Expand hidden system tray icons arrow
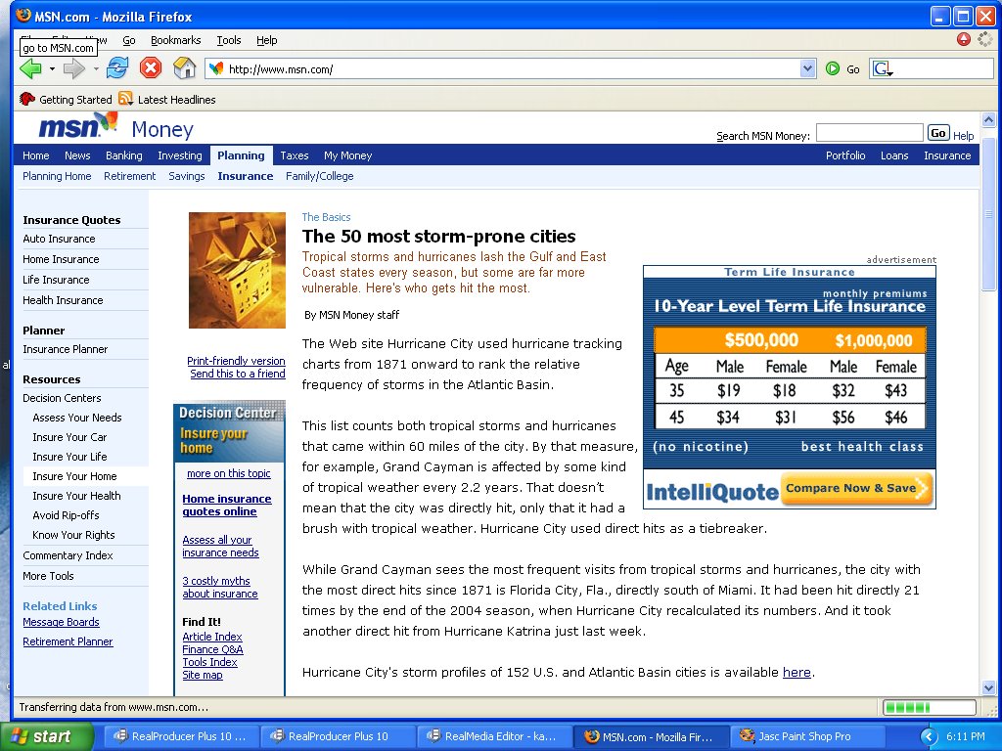Image resolution: width=1002 pixels, height=751 pixels. (x=929, y=737)
